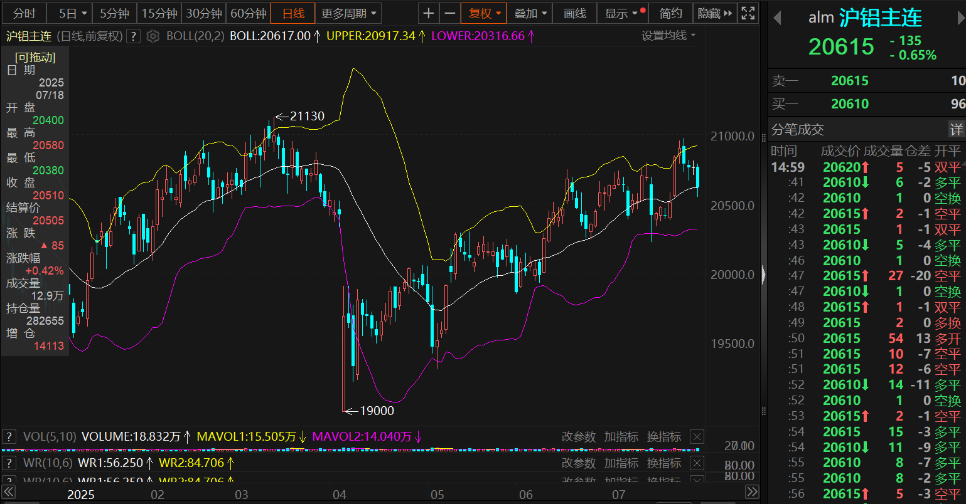Switch to the 分时 intraday tab
This screenshot has width=966, height=504.
pos(24,13)
